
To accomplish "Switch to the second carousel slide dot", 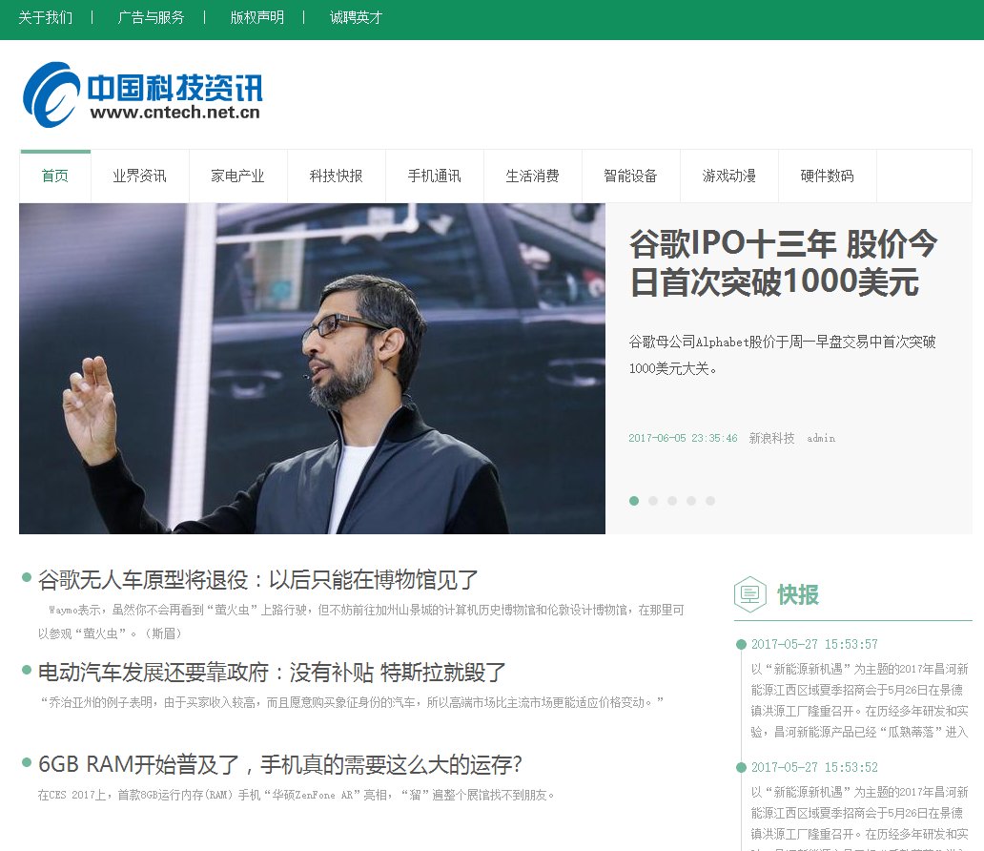I will pos(653,501).
